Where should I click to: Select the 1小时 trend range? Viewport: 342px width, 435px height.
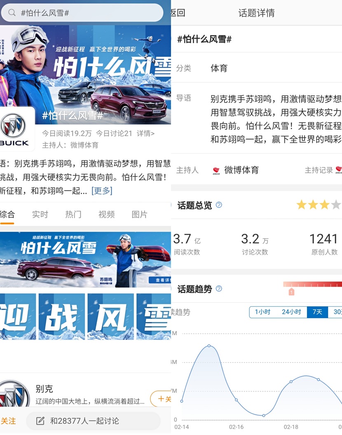click(262, 312)
